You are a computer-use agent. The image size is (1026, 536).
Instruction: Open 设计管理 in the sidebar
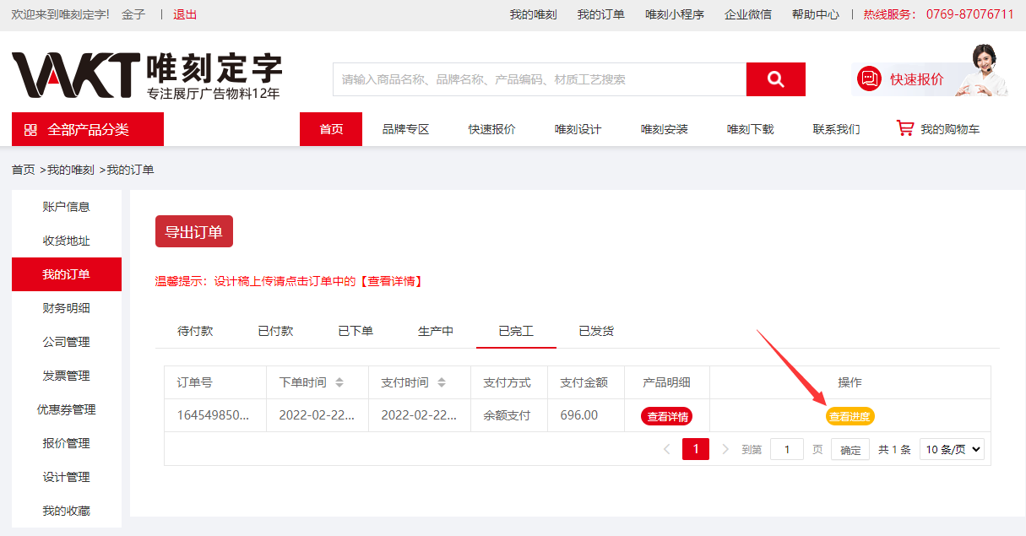pos(67,477)
